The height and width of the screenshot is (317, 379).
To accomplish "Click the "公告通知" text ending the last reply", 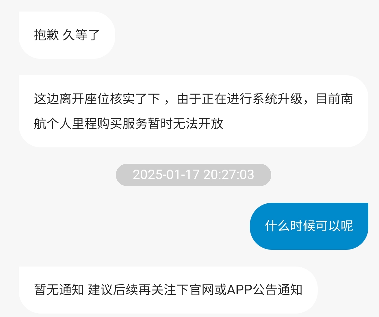I will 278,290.
